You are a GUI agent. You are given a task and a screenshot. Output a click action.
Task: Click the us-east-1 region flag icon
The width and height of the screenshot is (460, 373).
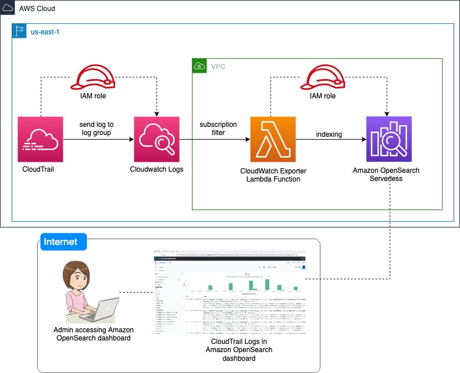pos(19,31)
